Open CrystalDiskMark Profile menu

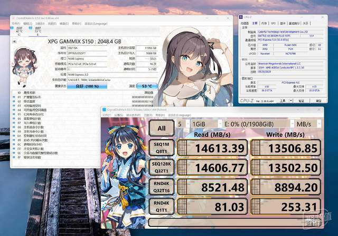tap(133, 115)
